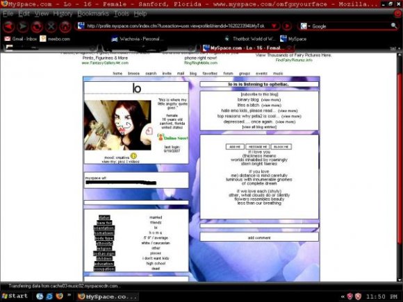Click the ADD ME button
The image size is (403, 302).
[235, 146]
